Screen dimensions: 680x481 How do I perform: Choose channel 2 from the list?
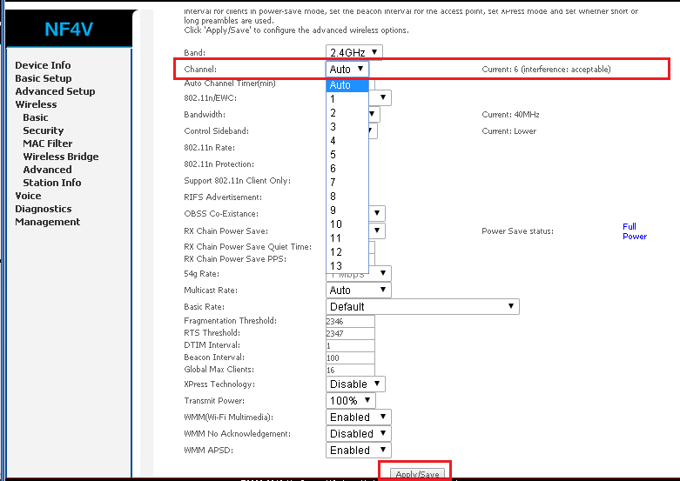click(x=347, y=113)
